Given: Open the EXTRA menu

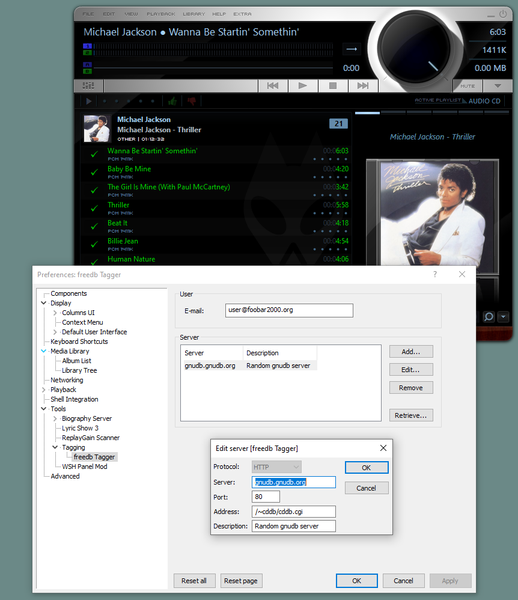Looking at the screenshot, I should point(243,14).
